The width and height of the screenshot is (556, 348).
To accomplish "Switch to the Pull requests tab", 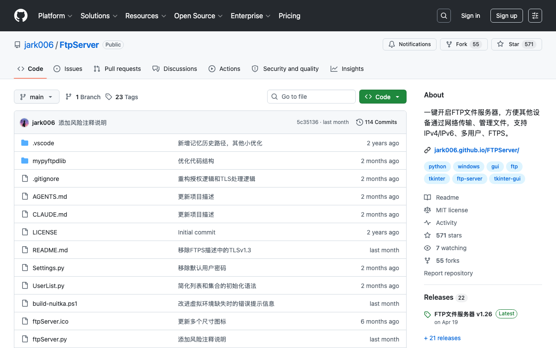I will pyautogui.click(x=117, y=69).
